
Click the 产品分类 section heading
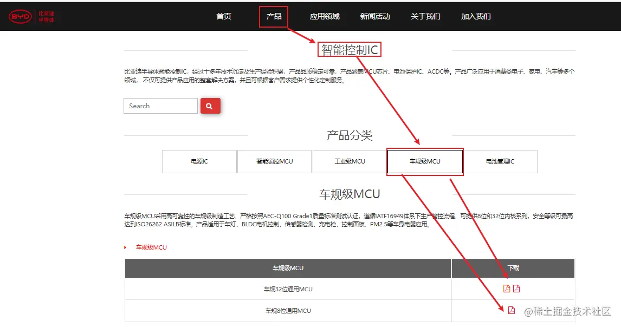350,135
